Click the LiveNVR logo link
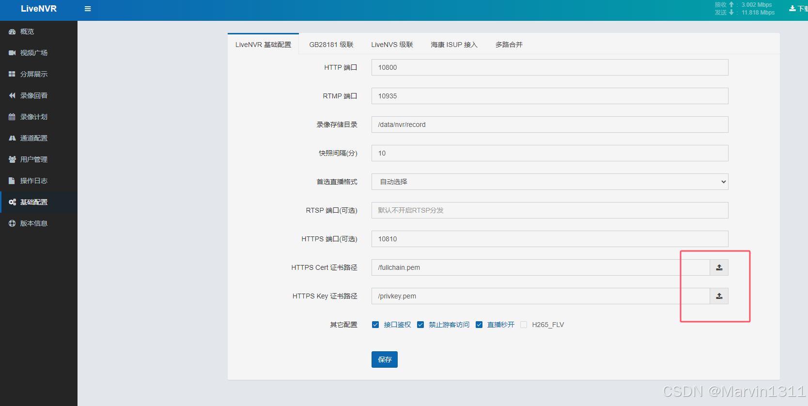 (x=39, y=9)
